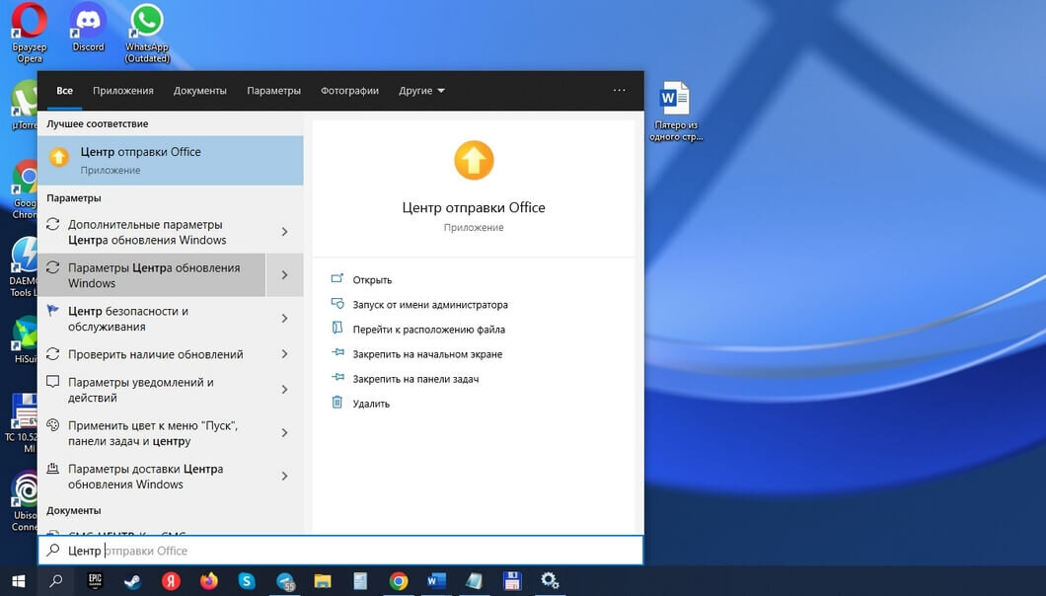Open Total Commander floppy icon on taskbar

pos(512,580)
